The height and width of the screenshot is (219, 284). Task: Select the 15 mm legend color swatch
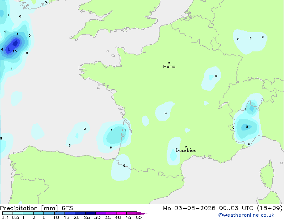pyautogui.click(x=69, y=213)
